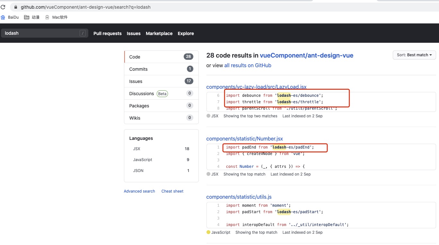This screenshot has height=245, width=439.
Task: Select the Code results tab
Action: point(161,57)
